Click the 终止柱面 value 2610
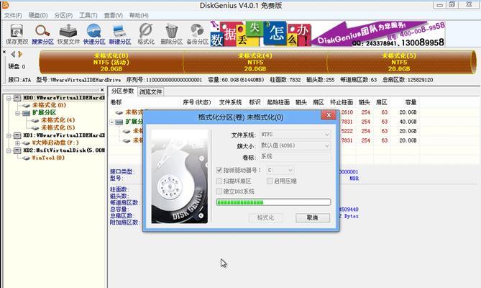 tap(347, 112)
